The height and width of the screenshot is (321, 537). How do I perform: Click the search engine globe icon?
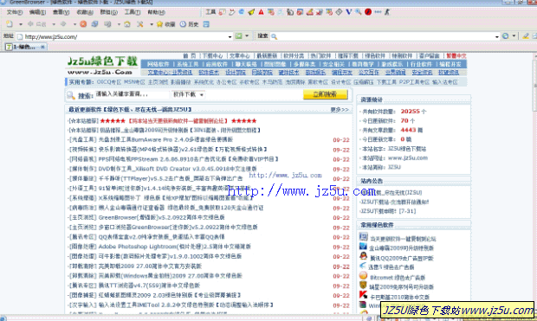(x=506, y=36)
